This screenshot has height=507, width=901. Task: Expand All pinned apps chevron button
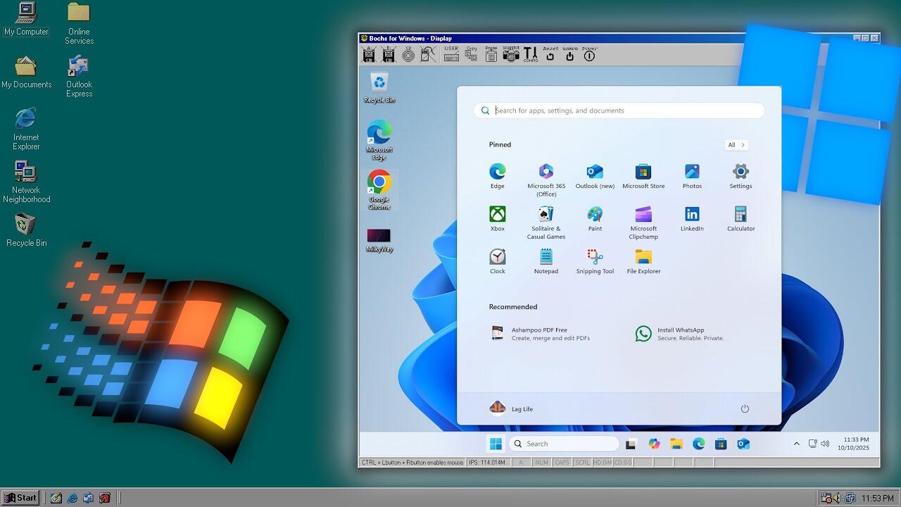point(736,145)
